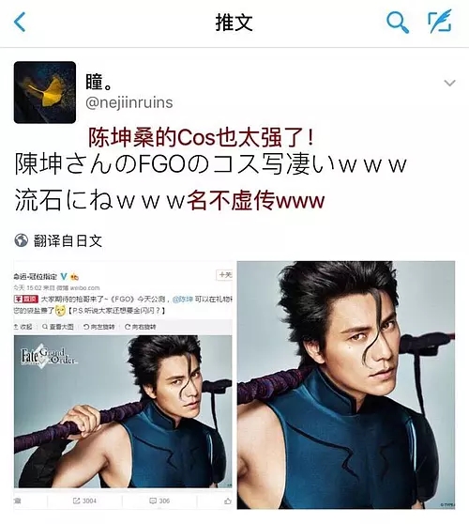
Task: Click the comment icon showing 306
Action: tap(159, 501)
